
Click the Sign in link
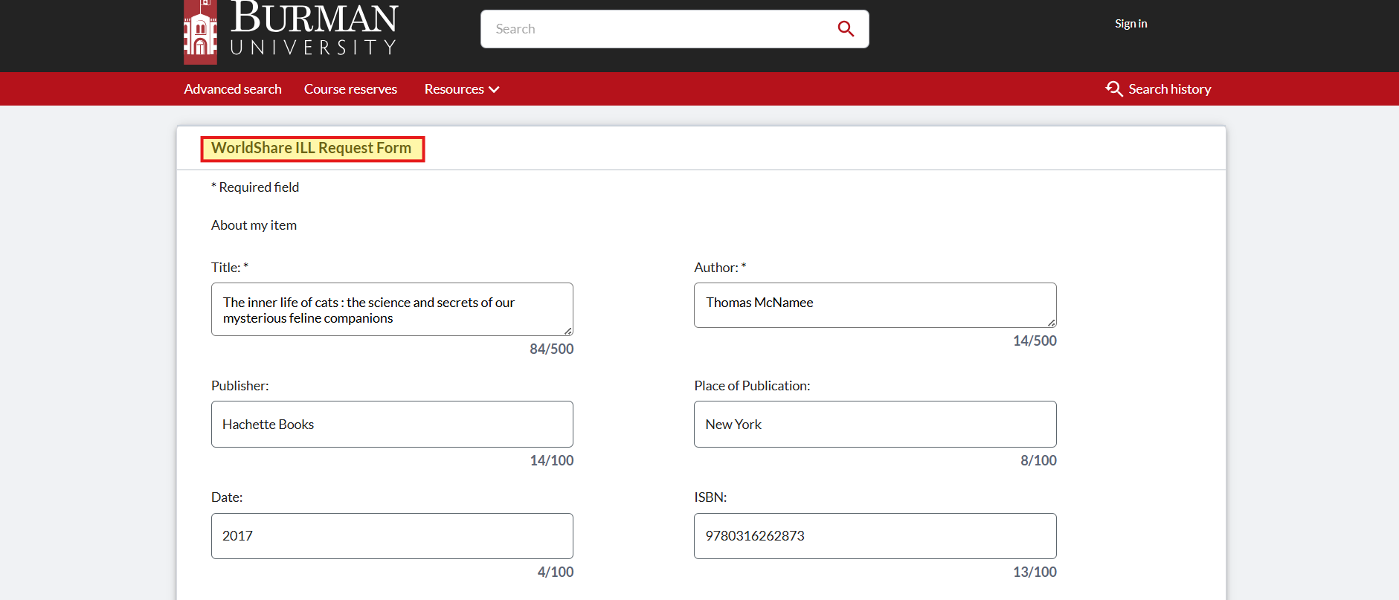click(1131, 24)
